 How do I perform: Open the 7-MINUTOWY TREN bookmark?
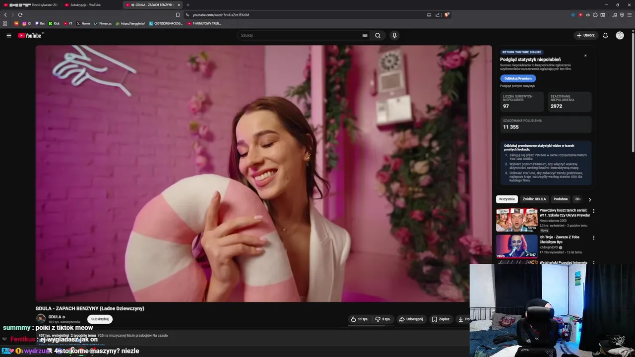[x=204, y=23]
